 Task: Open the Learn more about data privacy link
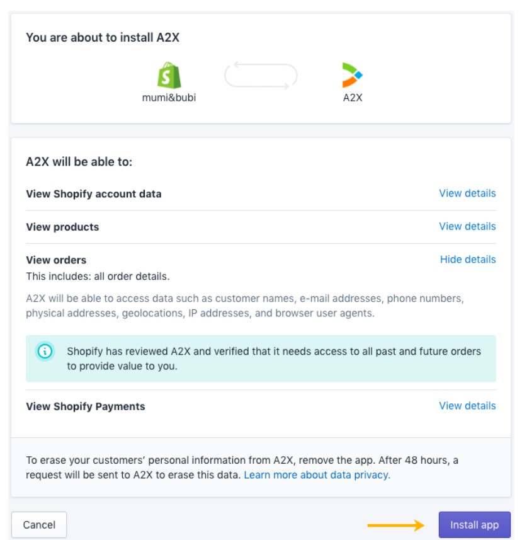pos(317,475)
